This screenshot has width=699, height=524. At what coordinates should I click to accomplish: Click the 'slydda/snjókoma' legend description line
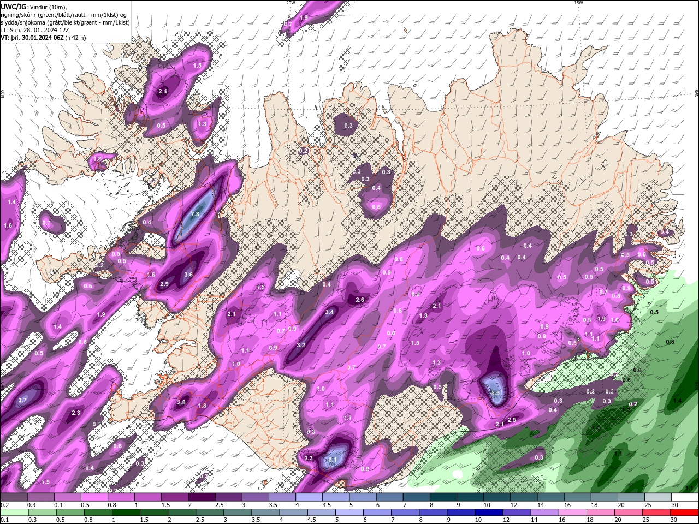65,22
